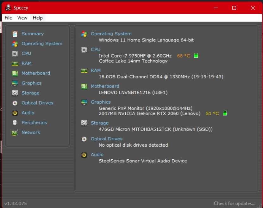This screenshot has height=208, width=263.
Task: Click the Summary clipboard icon in sidebar
Action: [15, 34]
